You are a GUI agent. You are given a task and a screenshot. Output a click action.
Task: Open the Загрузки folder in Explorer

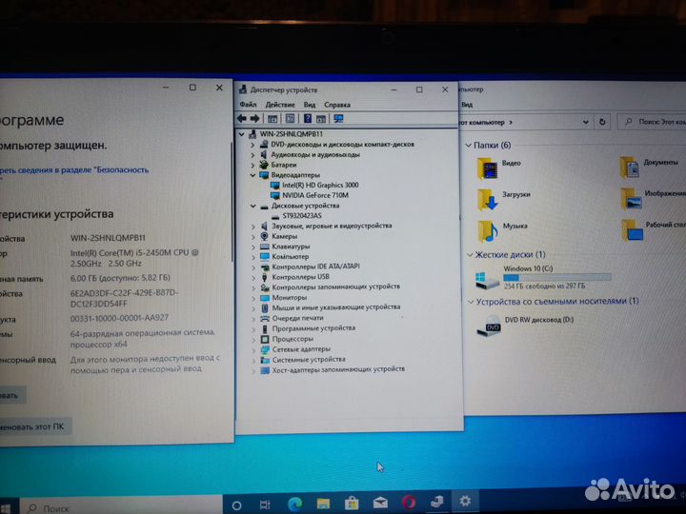[504, 199]
